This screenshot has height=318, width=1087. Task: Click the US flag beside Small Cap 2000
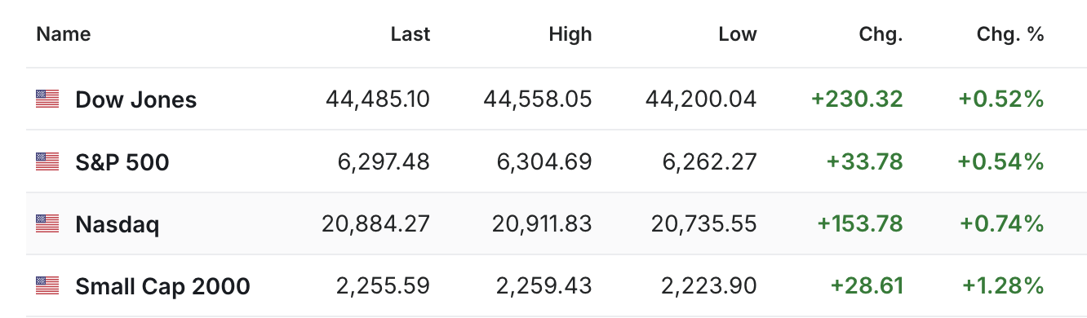coord(47,286)
